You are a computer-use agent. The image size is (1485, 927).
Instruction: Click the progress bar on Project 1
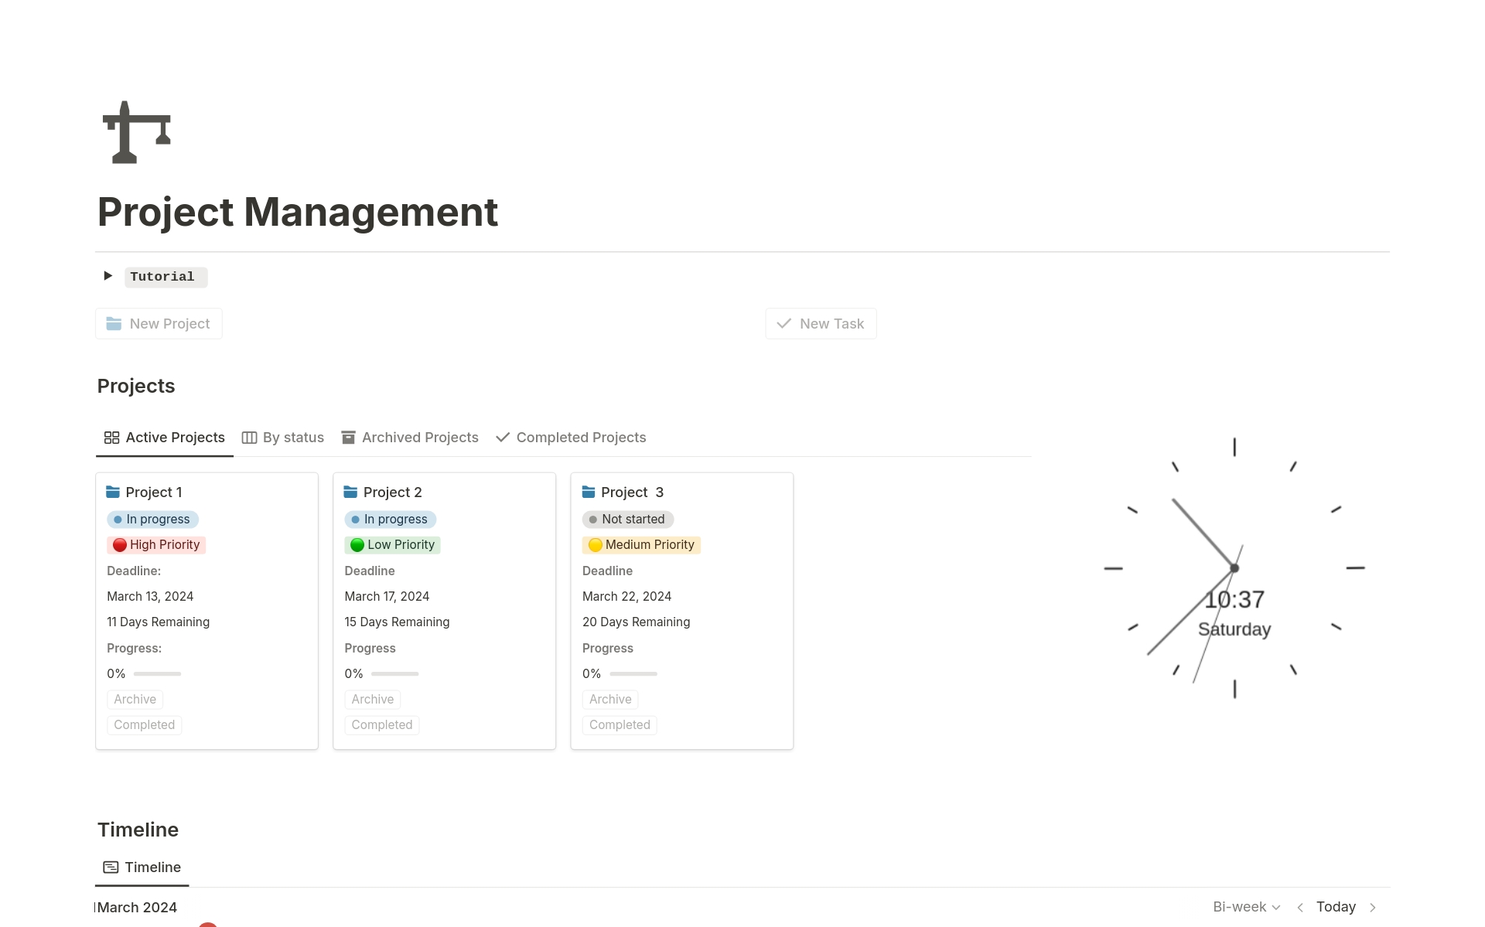click(157, 673)
